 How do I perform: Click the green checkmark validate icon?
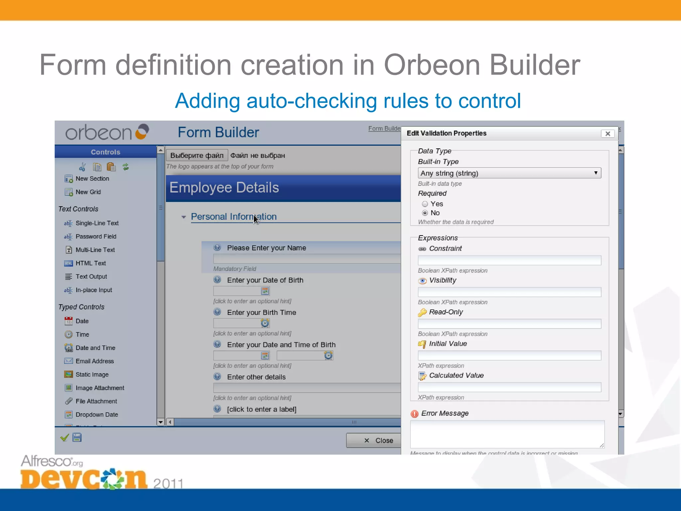click(65, 437)
